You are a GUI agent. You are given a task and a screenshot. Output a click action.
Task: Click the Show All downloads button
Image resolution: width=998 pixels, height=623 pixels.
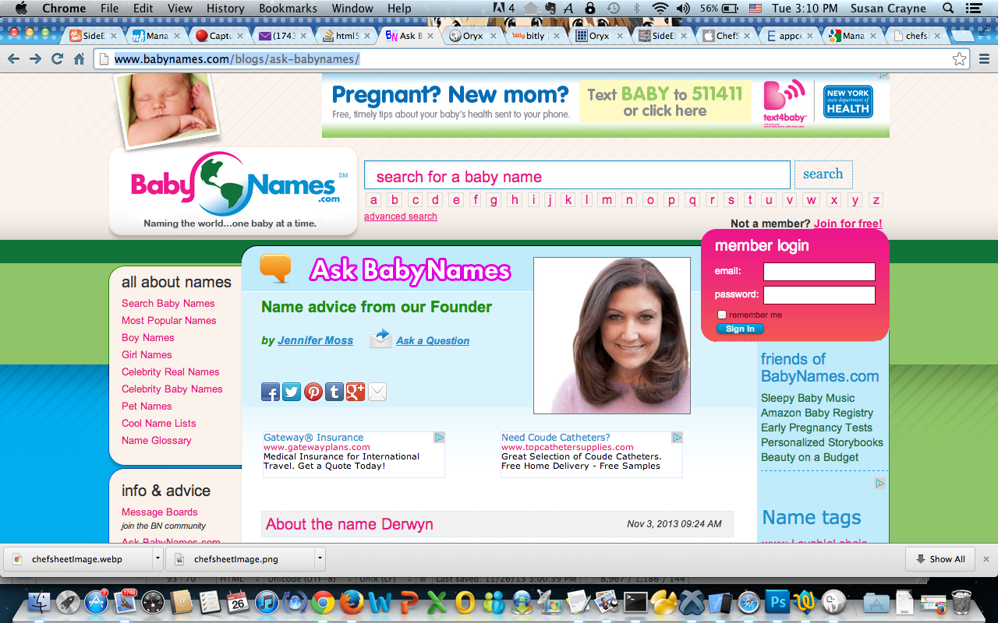pos(942,559)
